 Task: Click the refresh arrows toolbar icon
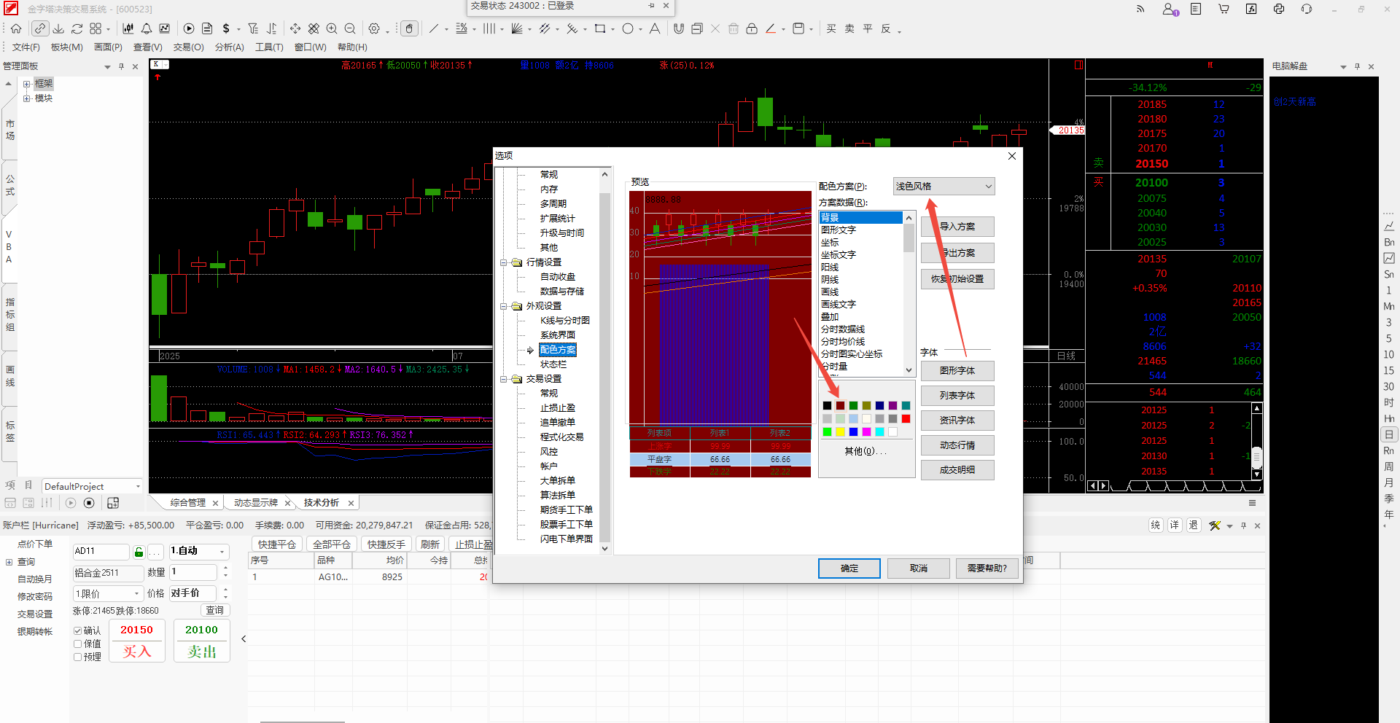77,28
